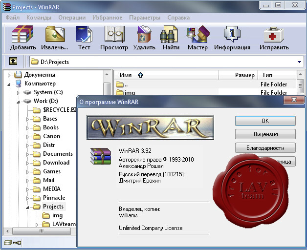Select the Games folder in the tree
The height and width of the screenshot is (250, 307).
(x=52, y=171)
